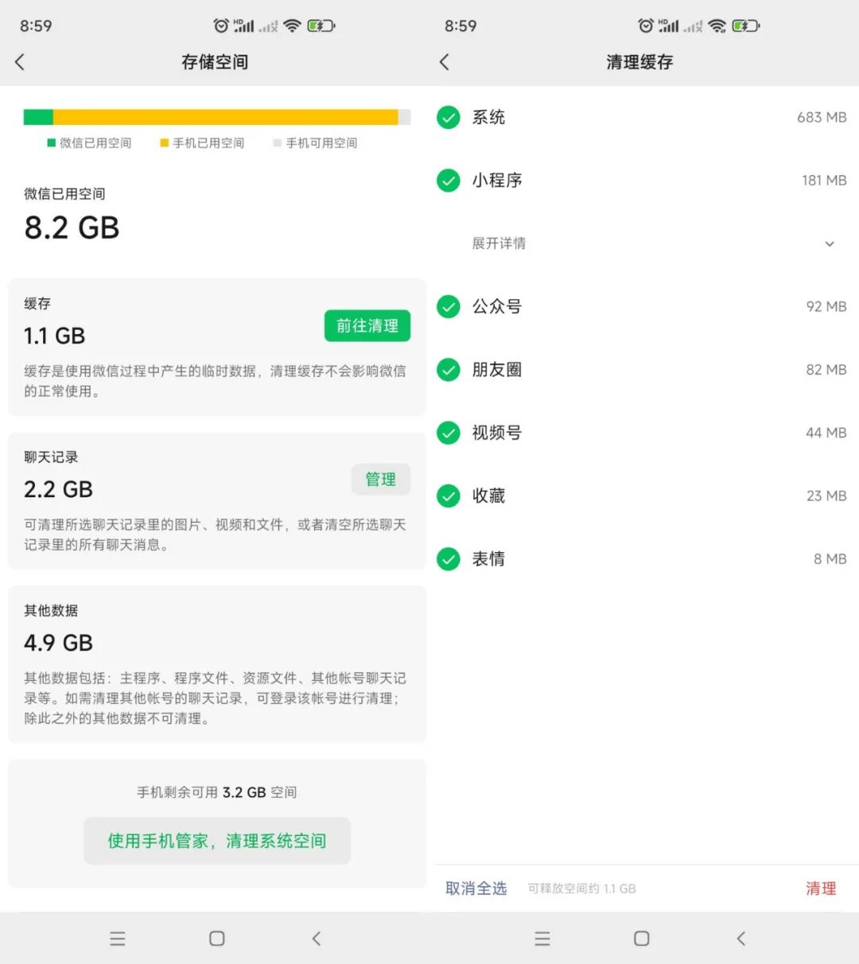Screen dimensions: 859x964
Task: Uncheck the 公众号 cache item
Action: [x=449, y=306]
